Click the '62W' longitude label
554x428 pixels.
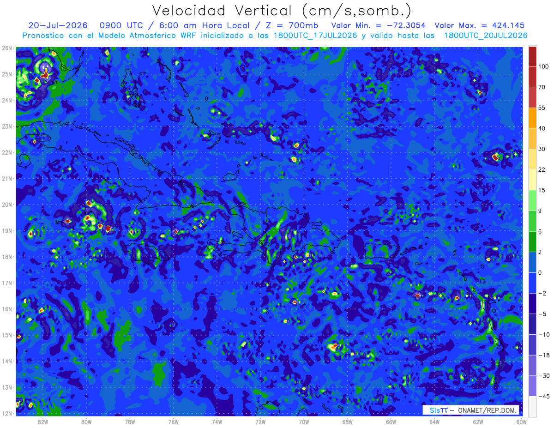[x=478, y=422]
